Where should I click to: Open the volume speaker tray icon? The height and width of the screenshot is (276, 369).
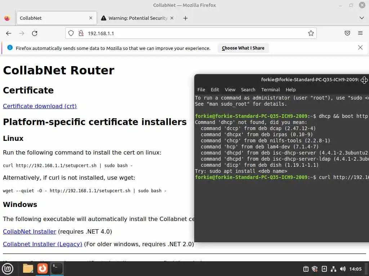click(x=343, y=269)
